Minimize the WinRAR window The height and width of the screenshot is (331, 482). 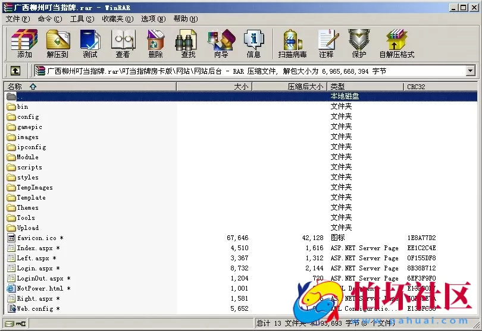tap(453, 8)
